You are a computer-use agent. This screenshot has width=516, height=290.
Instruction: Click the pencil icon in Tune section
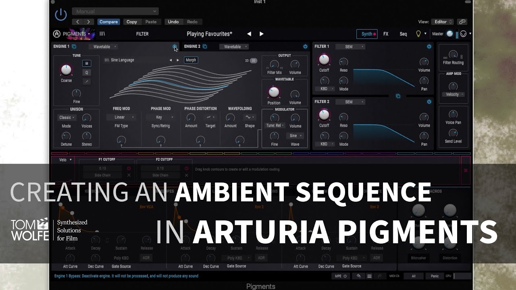click(x=87, y=81)
